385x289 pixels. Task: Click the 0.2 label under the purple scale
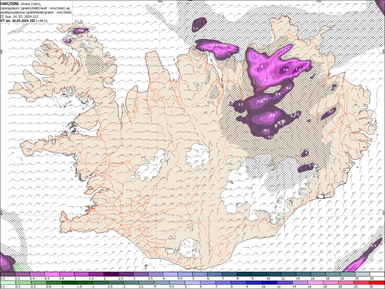click(x=2, y=278)
